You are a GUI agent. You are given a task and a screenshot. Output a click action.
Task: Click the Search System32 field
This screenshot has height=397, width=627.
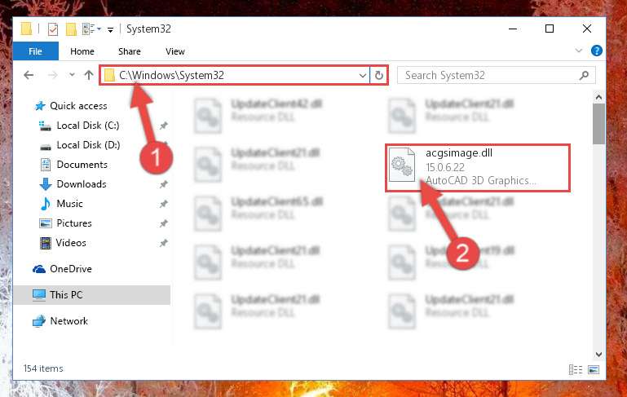click(490, 75)
